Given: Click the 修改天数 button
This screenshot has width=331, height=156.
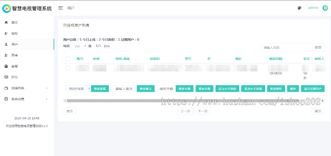Looking at the screenshot, I should [185, 89].
